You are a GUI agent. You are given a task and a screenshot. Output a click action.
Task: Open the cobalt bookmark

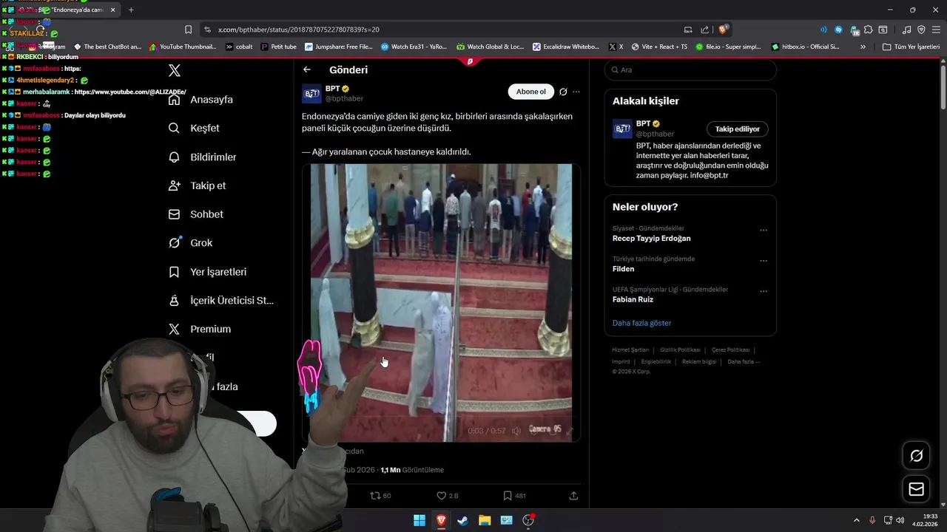click(238, 47)
